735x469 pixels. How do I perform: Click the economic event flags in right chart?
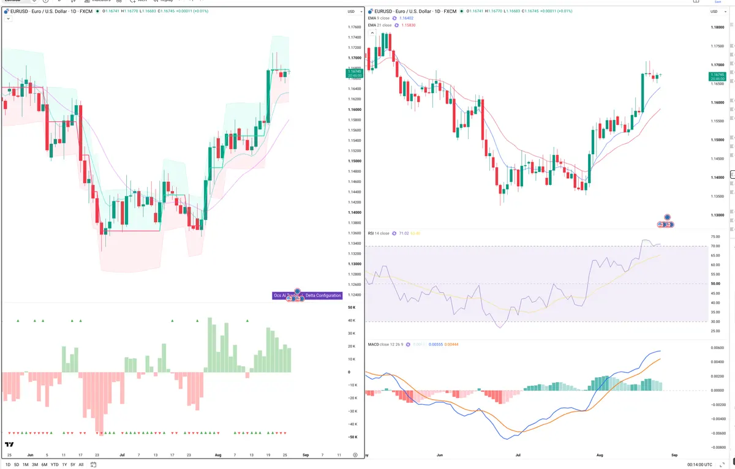666,222
